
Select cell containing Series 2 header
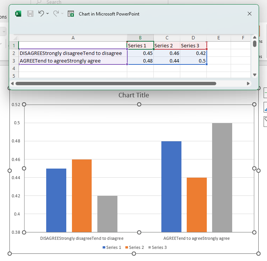(x=167, y=46)
